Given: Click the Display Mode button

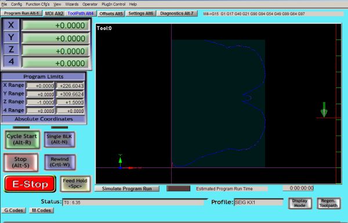Looking at the screenshot, I should [x=300, y=203].
